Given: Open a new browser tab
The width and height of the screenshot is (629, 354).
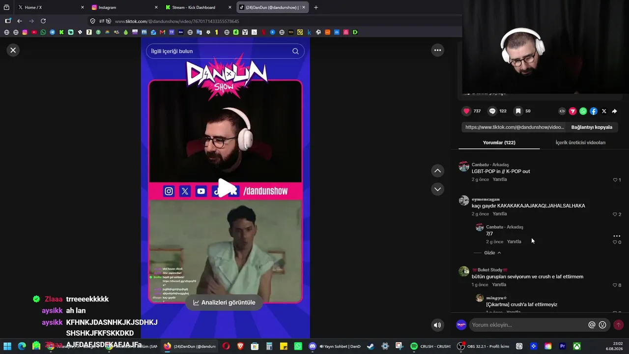Looking at the screenshot, I should point(316,7).
